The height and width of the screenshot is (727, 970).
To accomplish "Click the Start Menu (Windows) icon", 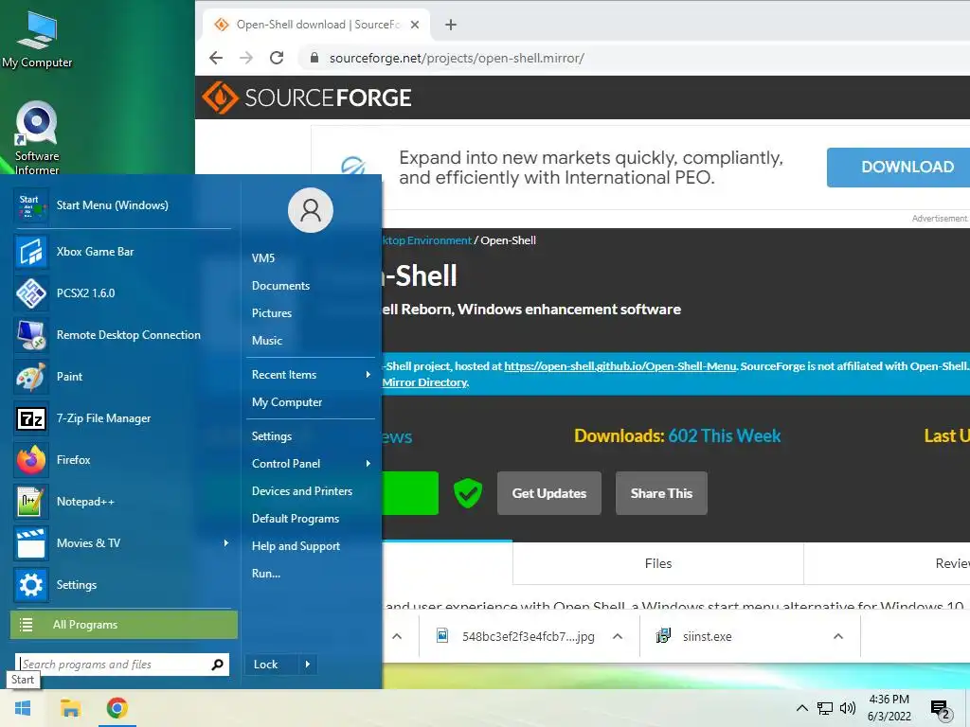I will click(31, 205).
